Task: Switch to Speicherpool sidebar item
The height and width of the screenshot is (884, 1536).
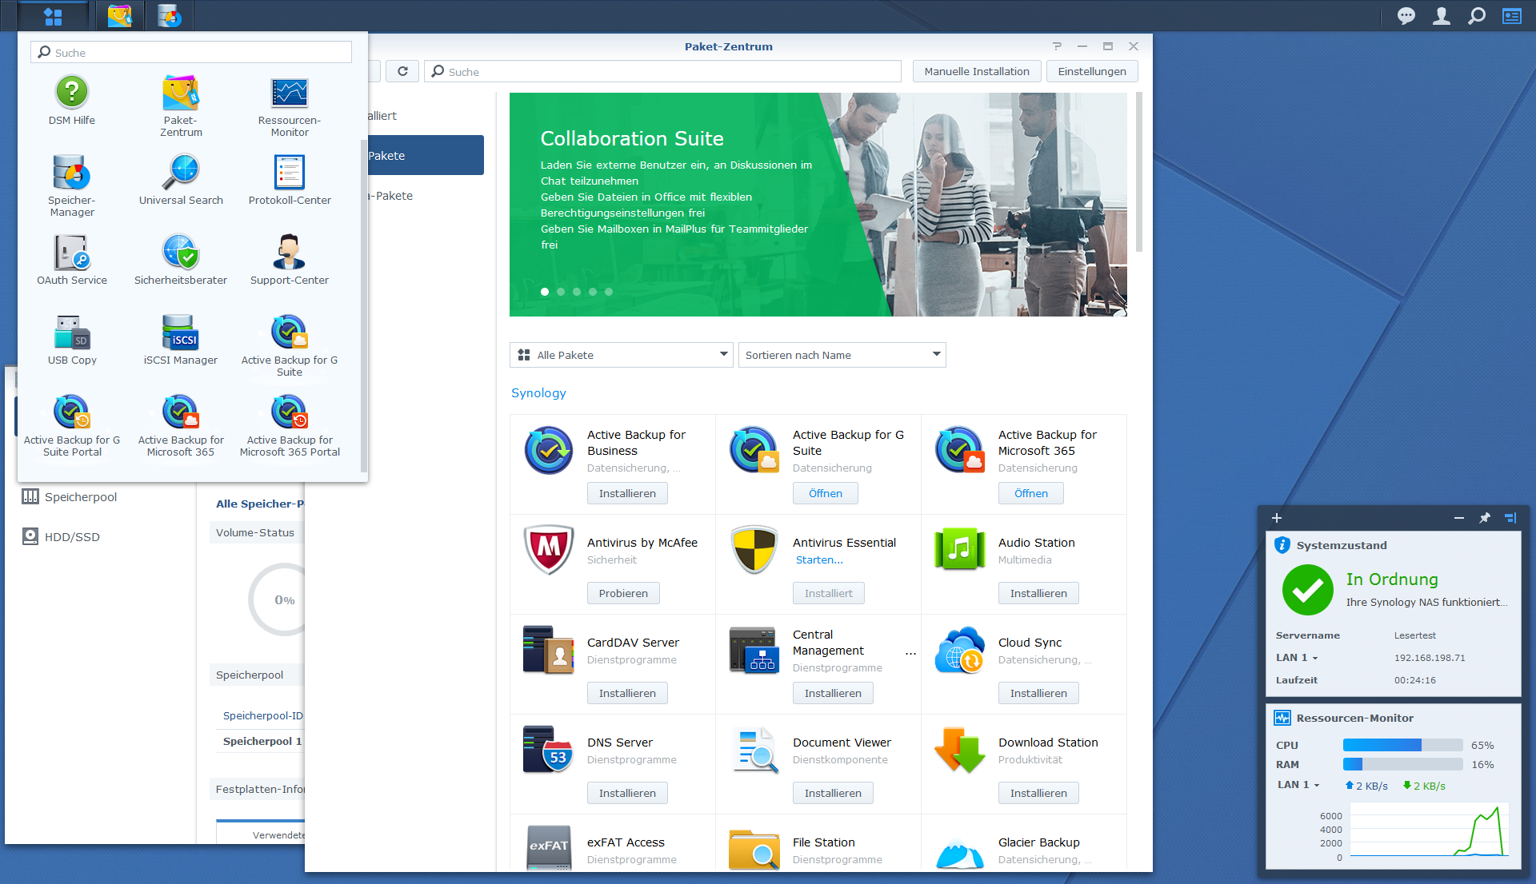Action: [x=80, y=497]
